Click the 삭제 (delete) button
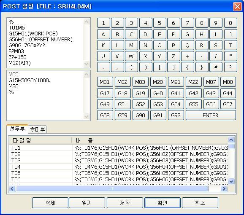The height and width of the screenshot is (215, 244). pos(50,203)
